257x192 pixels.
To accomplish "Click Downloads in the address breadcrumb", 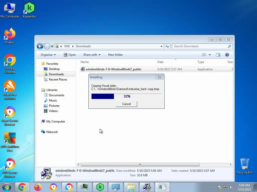I will (x=83, y=46).
